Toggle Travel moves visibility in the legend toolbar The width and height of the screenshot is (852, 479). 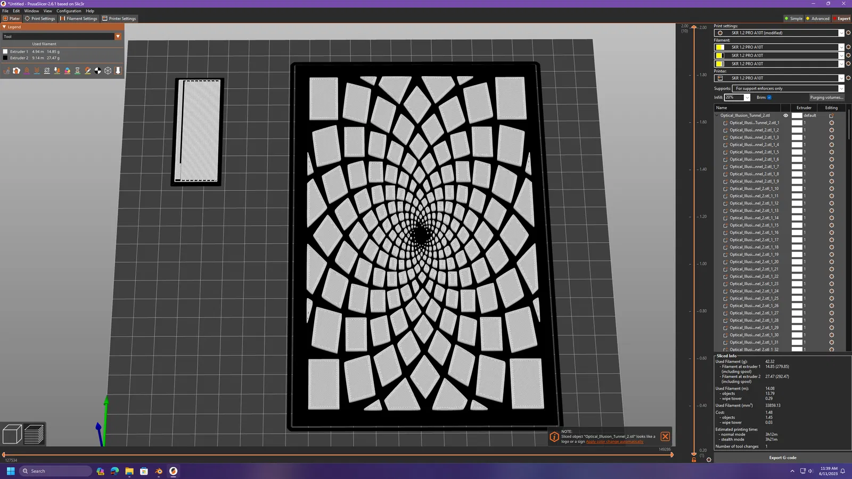pos(6,71)
